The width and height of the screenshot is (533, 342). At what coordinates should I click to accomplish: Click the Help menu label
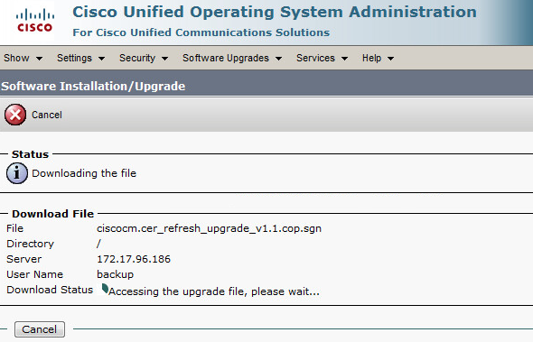point(371,58)
